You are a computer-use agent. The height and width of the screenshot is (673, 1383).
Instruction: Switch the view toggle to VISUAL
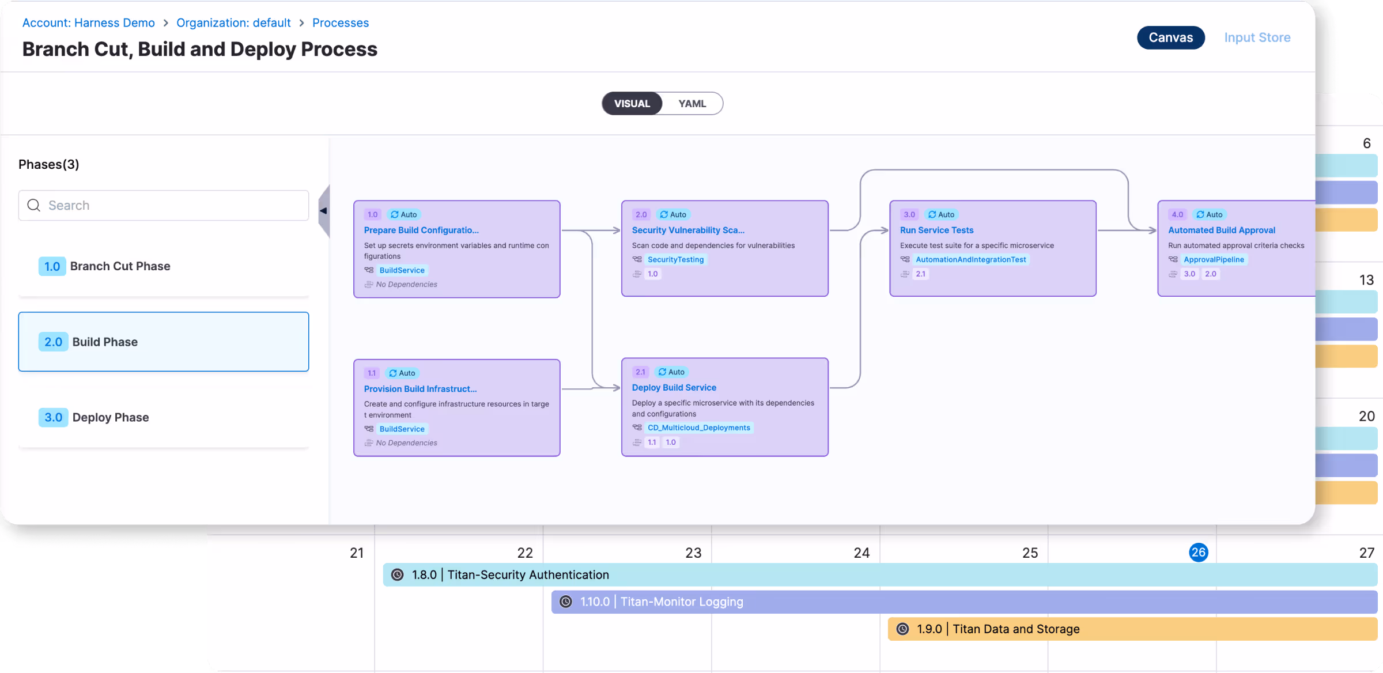coord(632,104)
